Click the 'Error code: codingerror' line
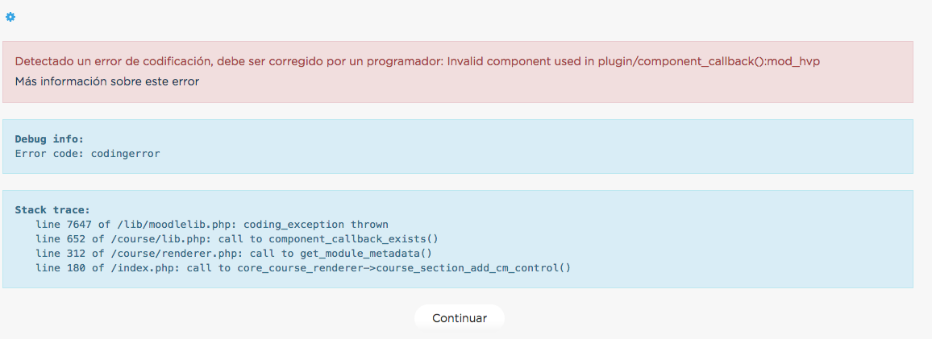The width and height of the screenshot is (932, 339). [87, 154]
